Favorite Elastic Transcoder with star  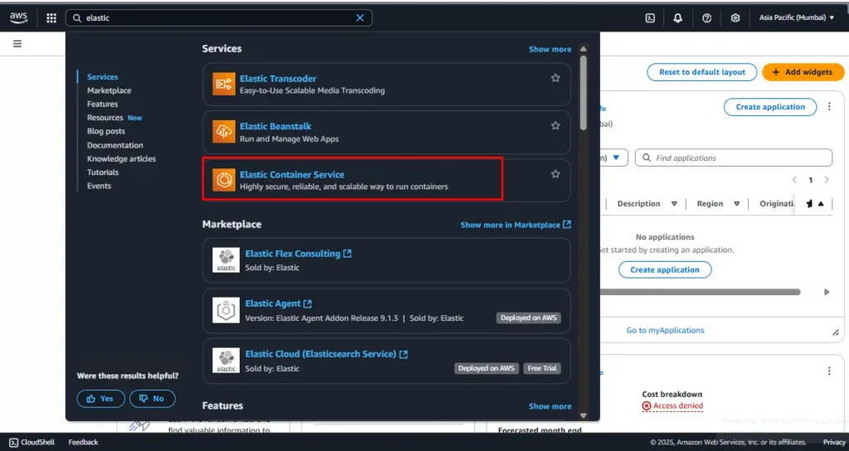(x=555, y=78)
